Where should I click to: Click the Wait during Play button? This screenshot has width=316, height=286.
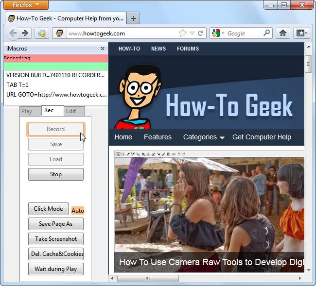tap(55, 269)
